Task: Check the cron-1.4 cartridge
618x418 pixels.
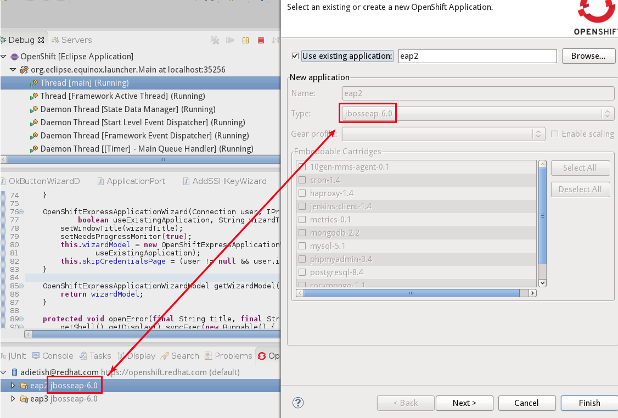Action: point(302,180)
